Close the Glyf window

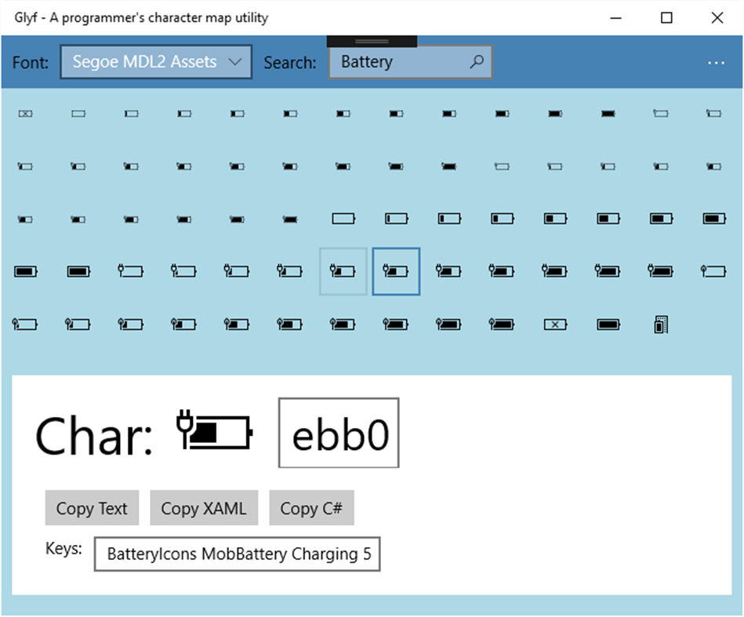pyautogui.click(x=717, y=18)
